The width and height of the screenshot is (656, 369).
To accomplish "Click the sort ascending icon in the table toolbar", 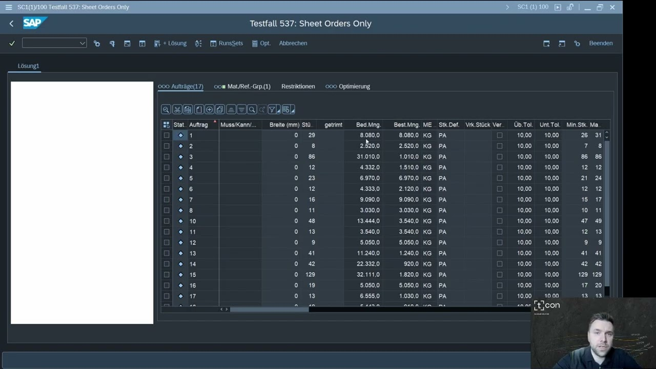I will click(231, 109).
